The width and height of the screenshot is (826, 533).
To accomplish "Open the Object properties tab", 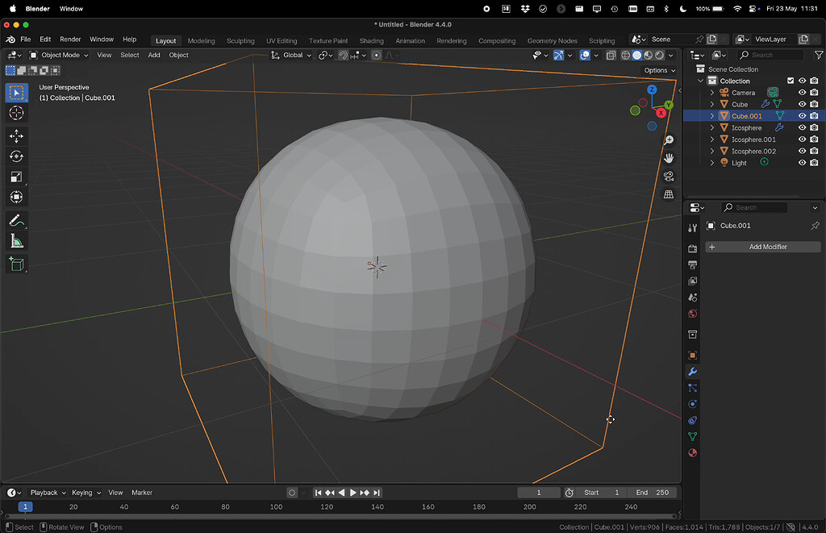I will coord(693,356).
